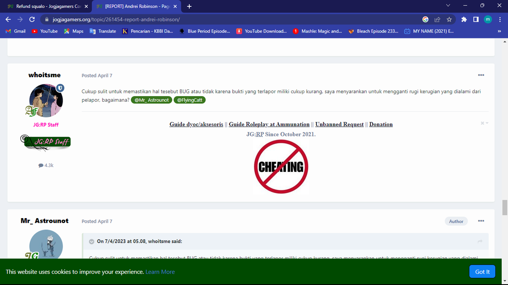Open the Maps bookmark
Screen dimensions: 508x285
click(x=74, y=31)
